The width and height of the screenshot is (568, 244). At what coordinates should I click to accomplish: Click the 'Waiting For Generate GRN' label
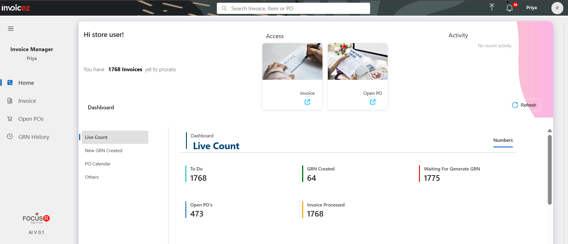(452, 169)
